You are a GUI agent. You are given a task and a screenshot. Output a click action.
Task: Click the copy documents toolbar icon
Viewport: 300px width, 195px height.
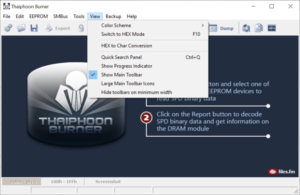pos(259,28)
